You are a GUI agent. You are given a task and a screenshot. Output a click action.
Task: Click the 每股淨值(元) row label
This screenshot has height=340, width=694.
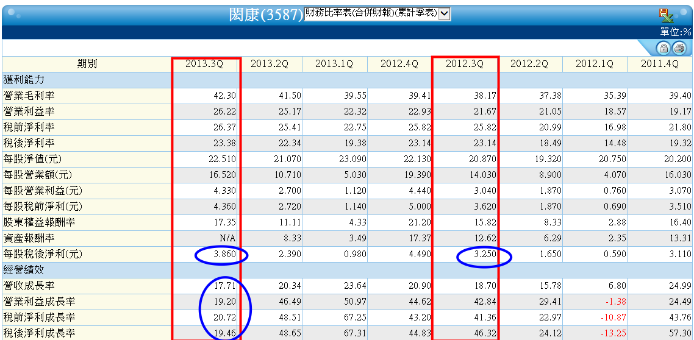click(34, 159)
